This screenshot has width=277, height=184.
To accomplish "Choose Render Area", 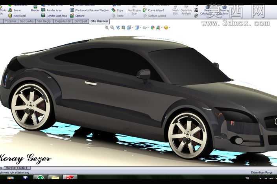I will click(52, 10).
